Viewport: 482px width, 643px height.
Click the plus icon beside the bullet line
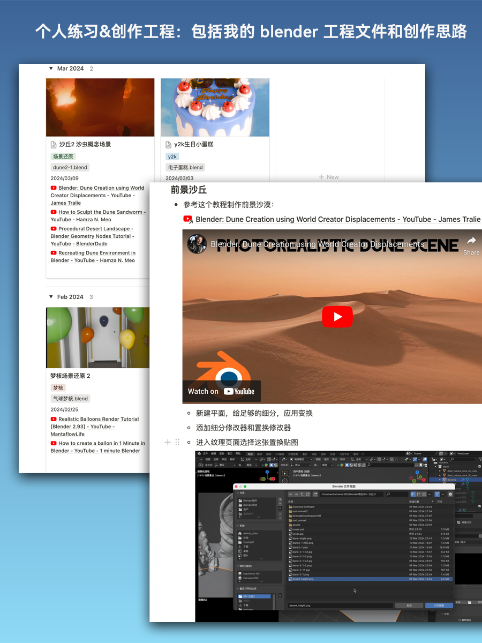tap(168, 442)
